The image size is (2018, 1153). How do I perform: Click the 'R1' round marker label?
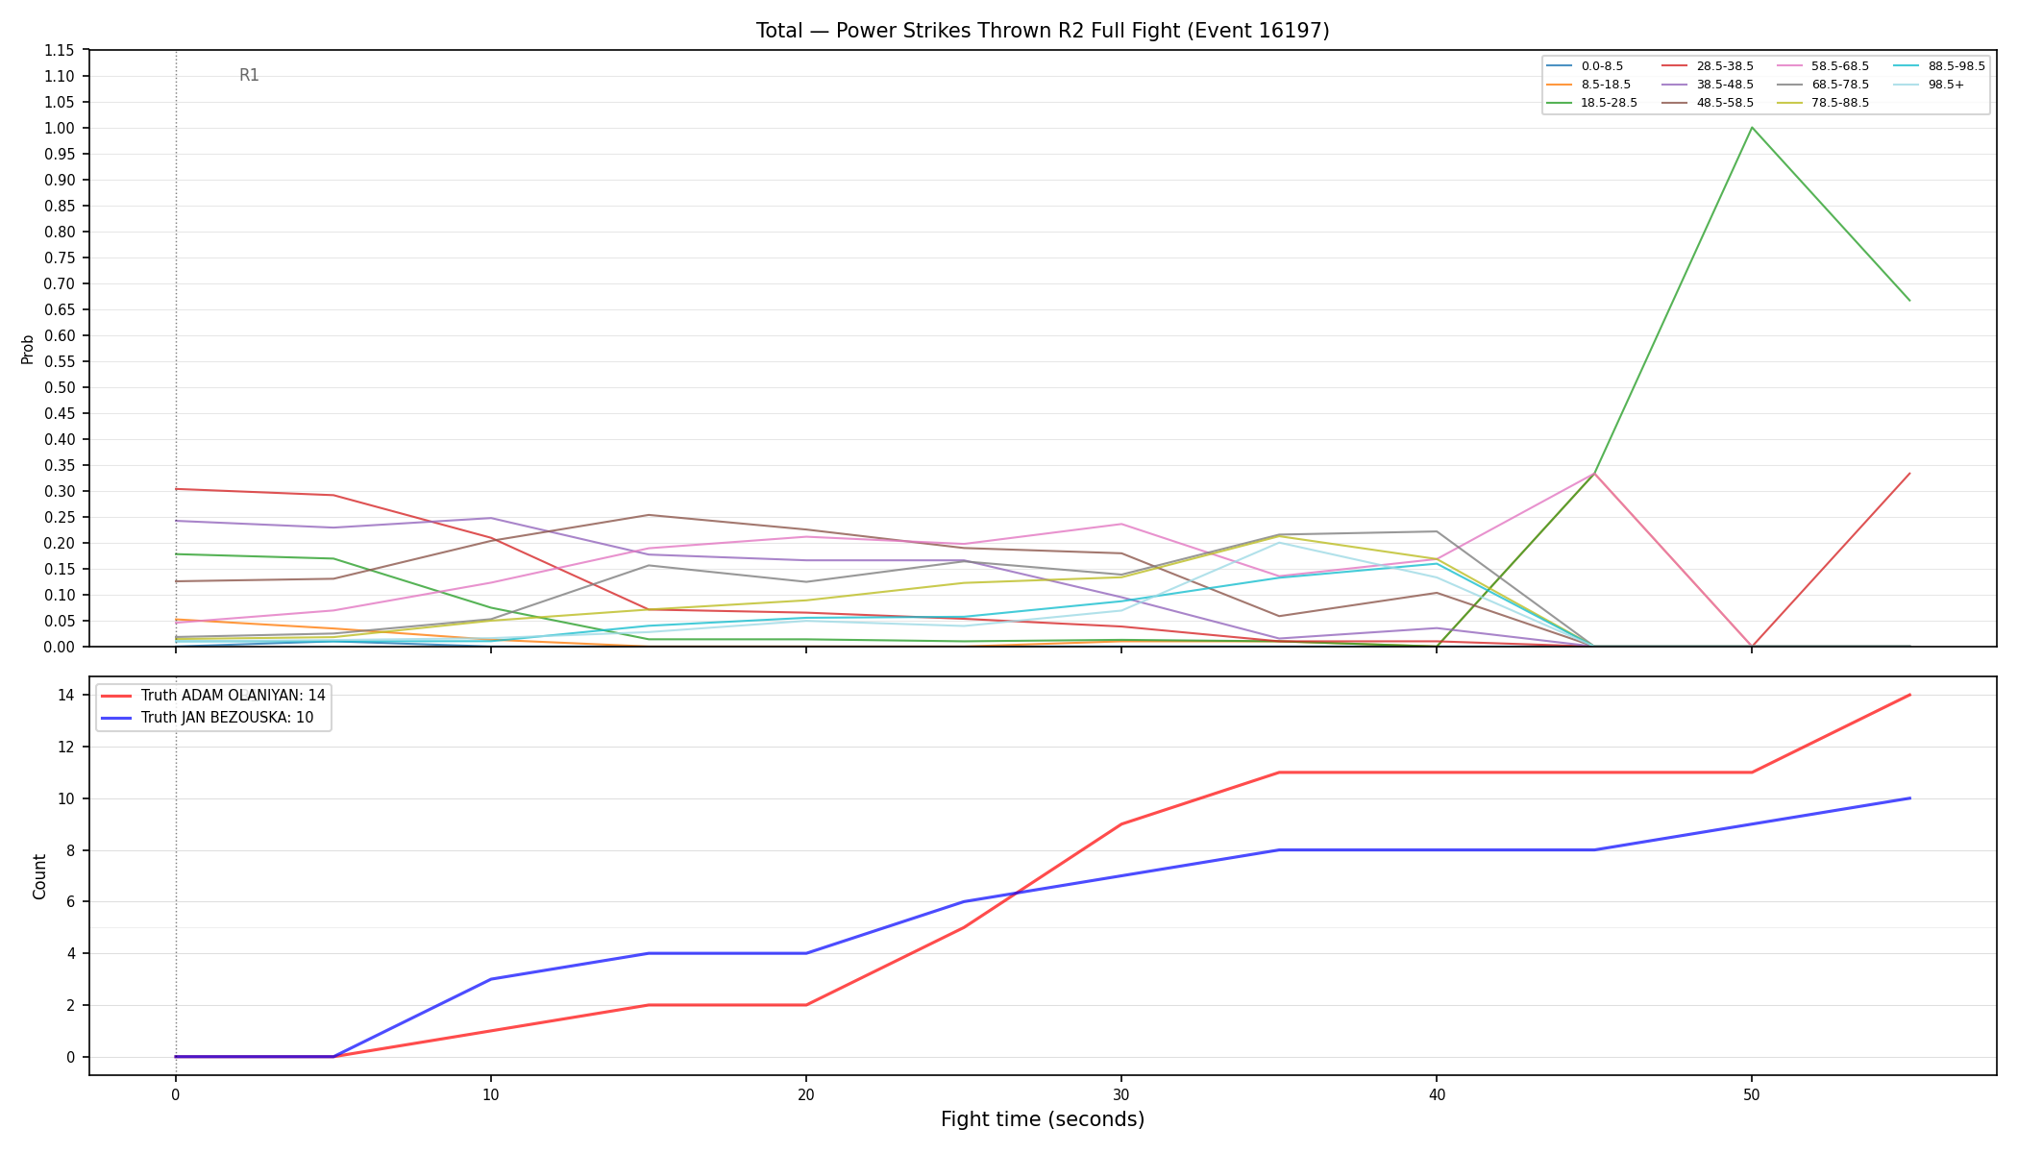[x=249, y=76]
